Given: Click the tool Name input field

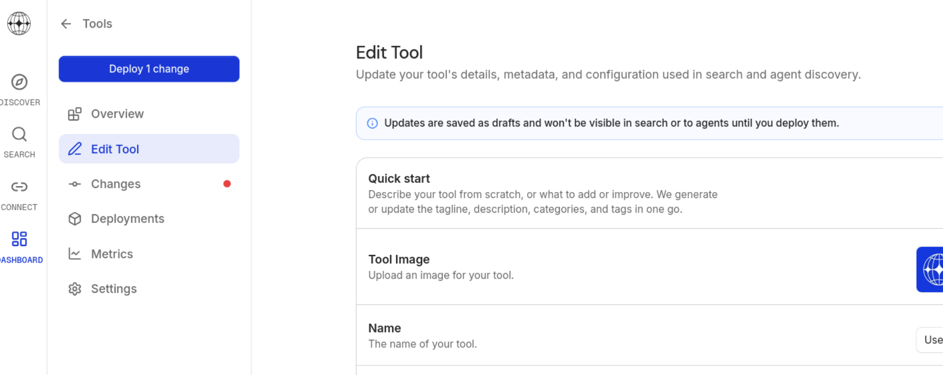Looking at the screenshot, I should (x=930, y=340).
